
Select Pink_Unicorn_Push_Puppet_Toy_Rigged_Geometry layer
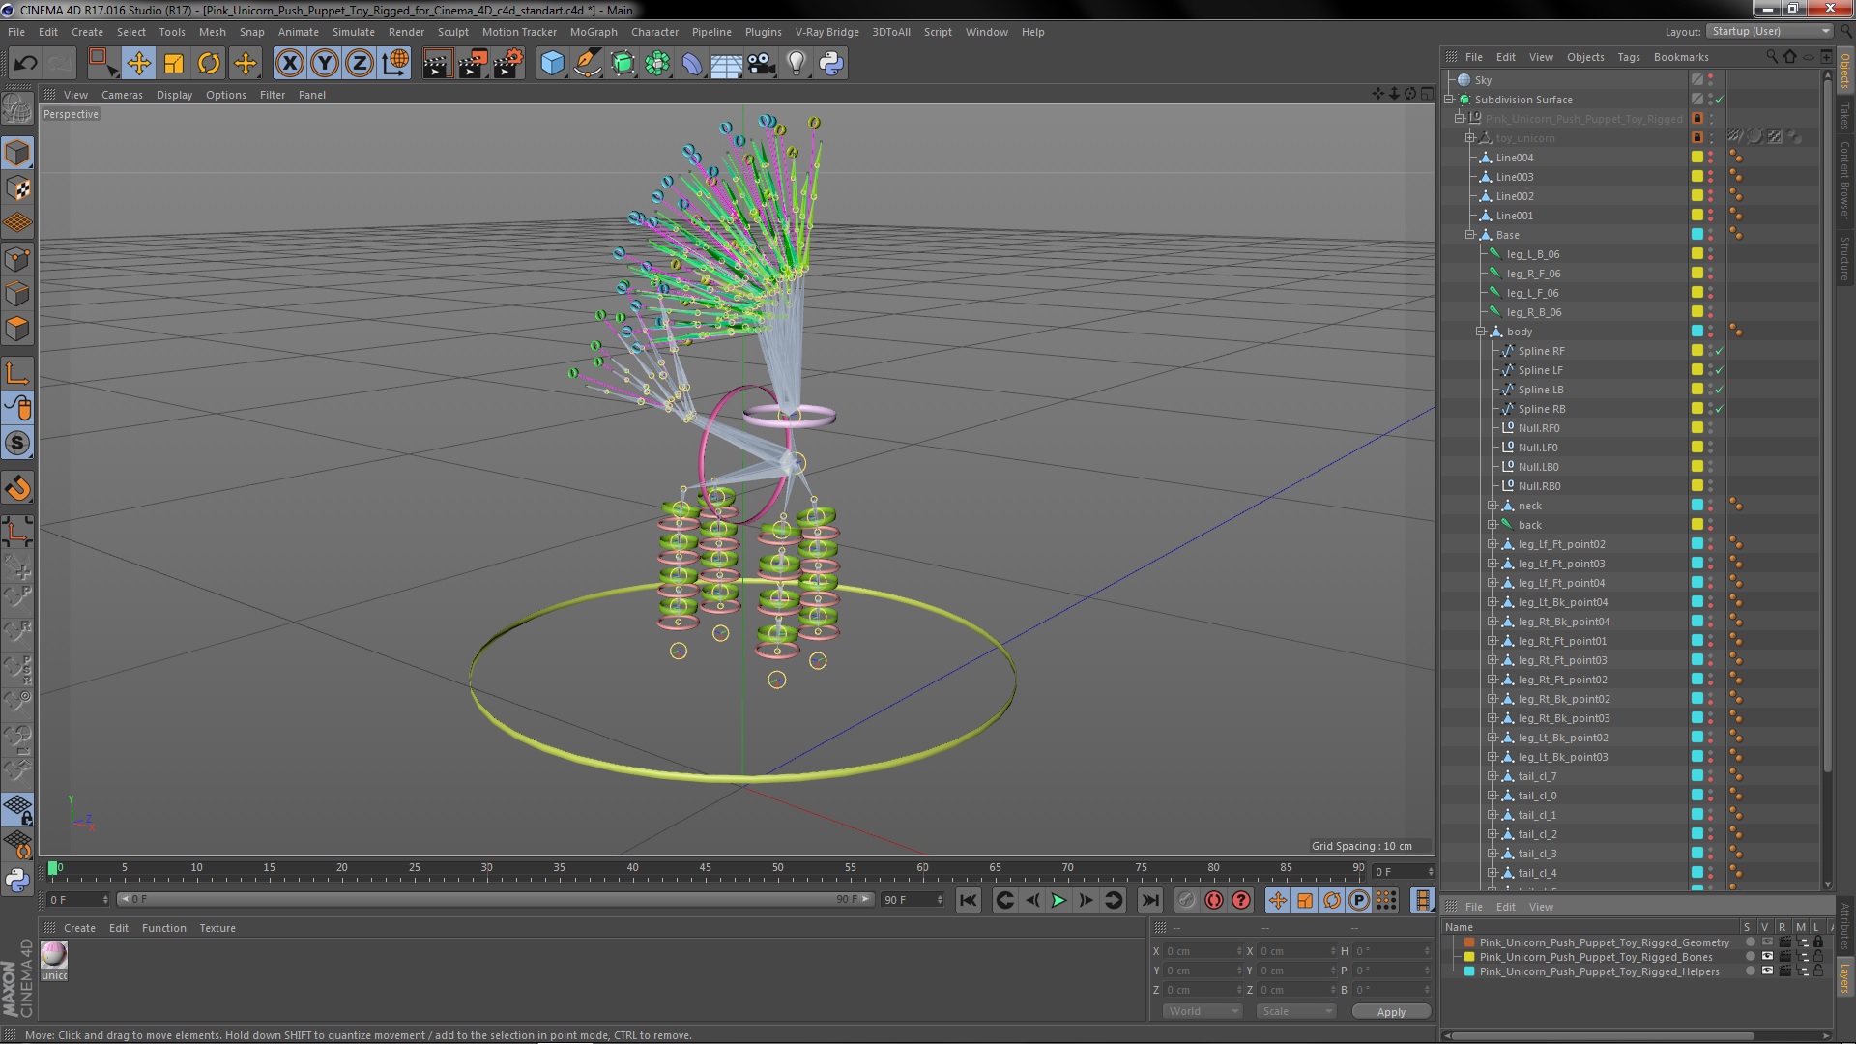click(x=1604, y=942)
